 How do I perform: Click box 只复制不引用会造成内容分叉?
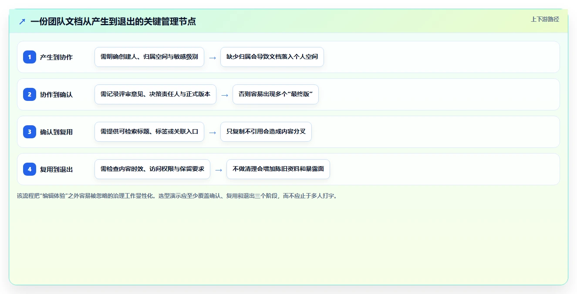click(x=266, y=132)
